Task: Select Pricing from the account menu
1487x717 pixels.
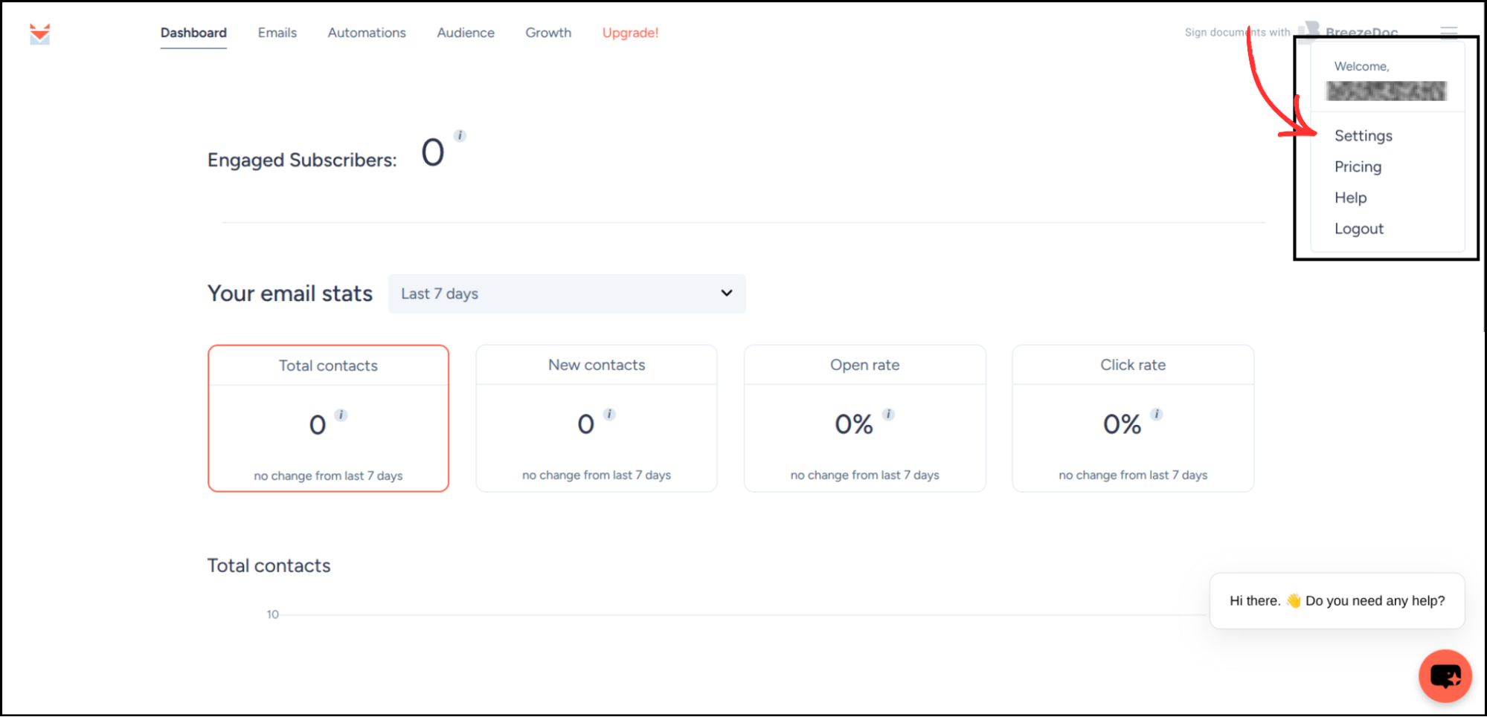Action: 1358,166
